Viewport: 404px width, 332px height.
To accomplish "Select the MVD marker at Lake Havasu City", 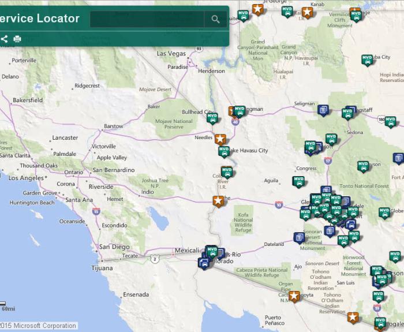I will pos(224,151).
